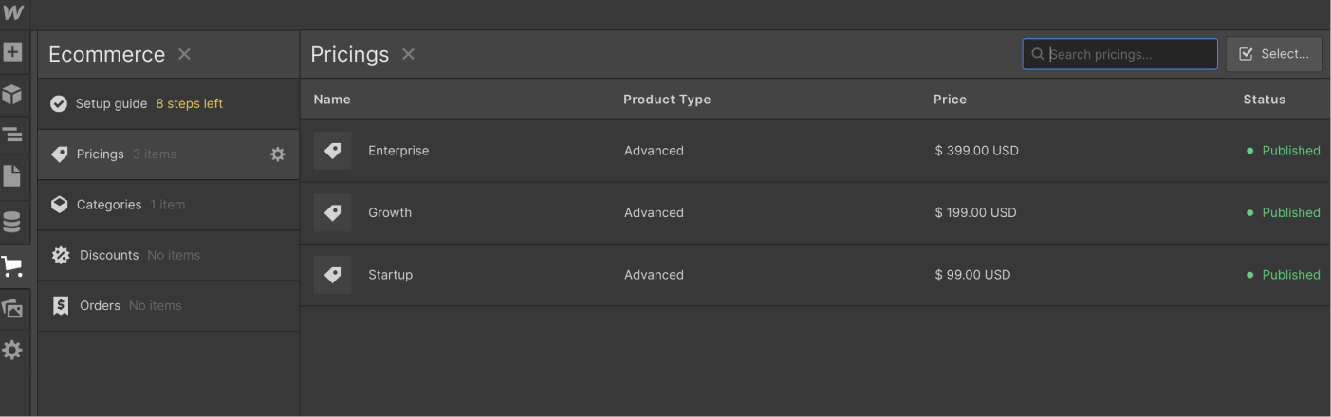This screenshot has width=1331, height=417.
Task: Click the Select... button
Action: [1273, 54]
